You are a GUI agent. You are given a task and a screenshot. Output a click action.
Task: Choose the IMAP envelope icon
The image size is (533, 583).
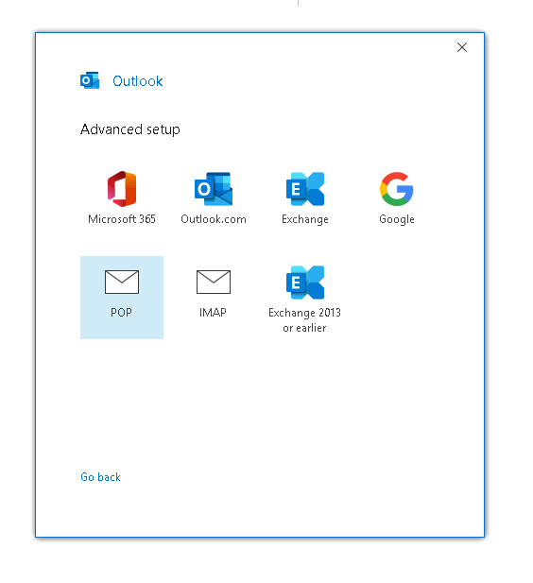pyautogui.click(x=214, y=283)
